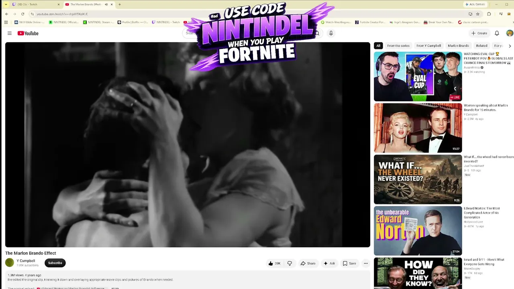Subscribe to Y Campbell

point(55,263)
